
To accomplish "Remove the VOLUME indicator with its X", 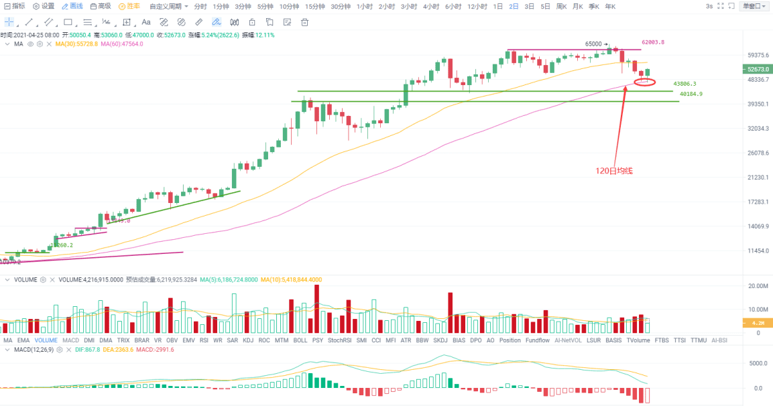I will point(52,280).
